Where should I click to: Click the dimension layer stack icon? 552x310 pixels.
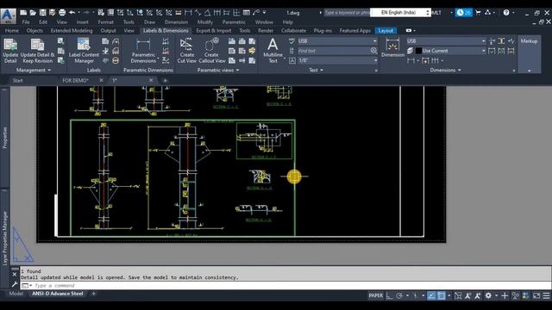tap(411, 51)
